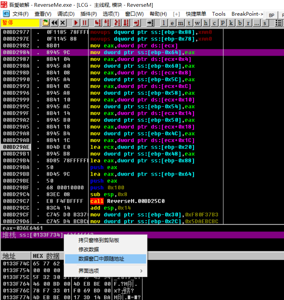Open the Tools menu
The image size is (284, 300).
click(x=219, y=14)
